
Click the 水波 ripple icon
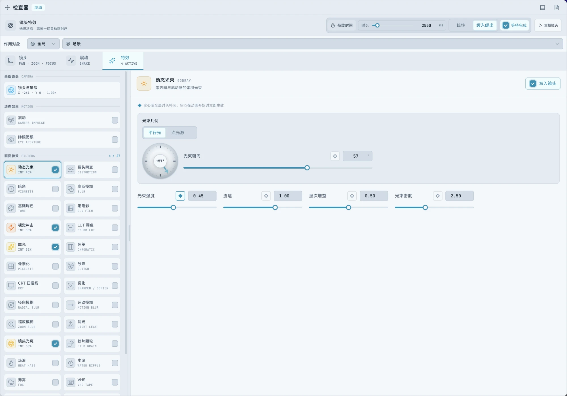click(x=71, y=363)
